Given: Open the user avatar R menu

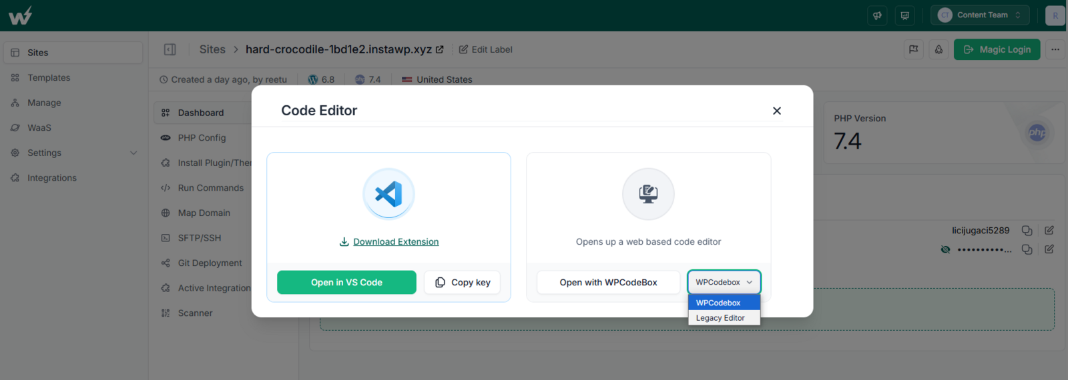Looking at the screenshot, I should 1055,15.
